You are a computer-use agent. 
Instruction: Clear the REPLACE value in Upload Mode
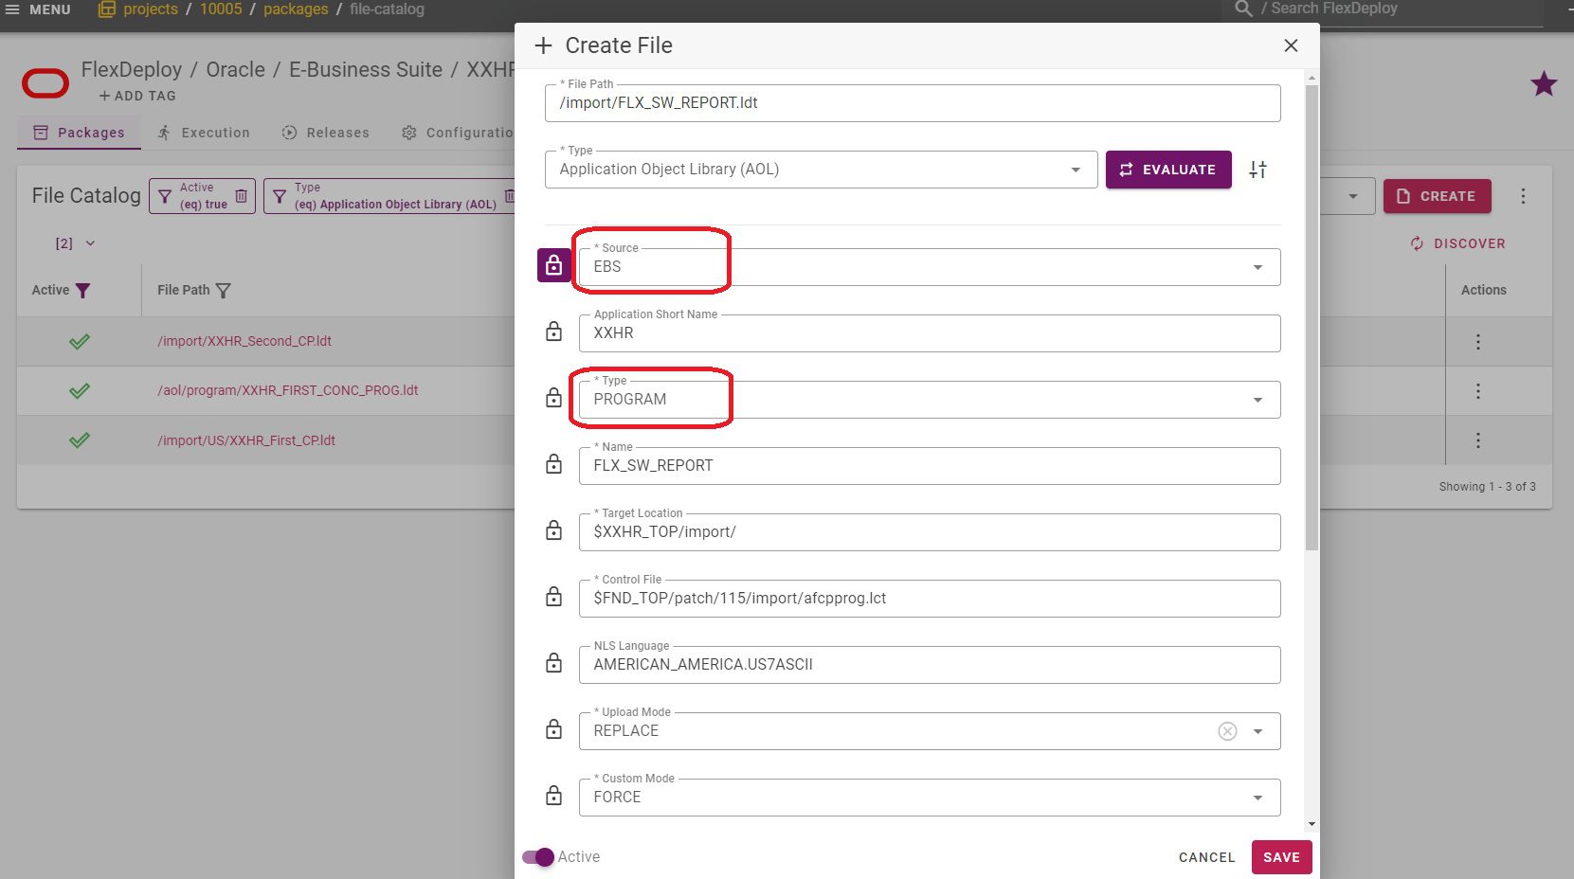pyautogui.click(x=1227, y=730)
